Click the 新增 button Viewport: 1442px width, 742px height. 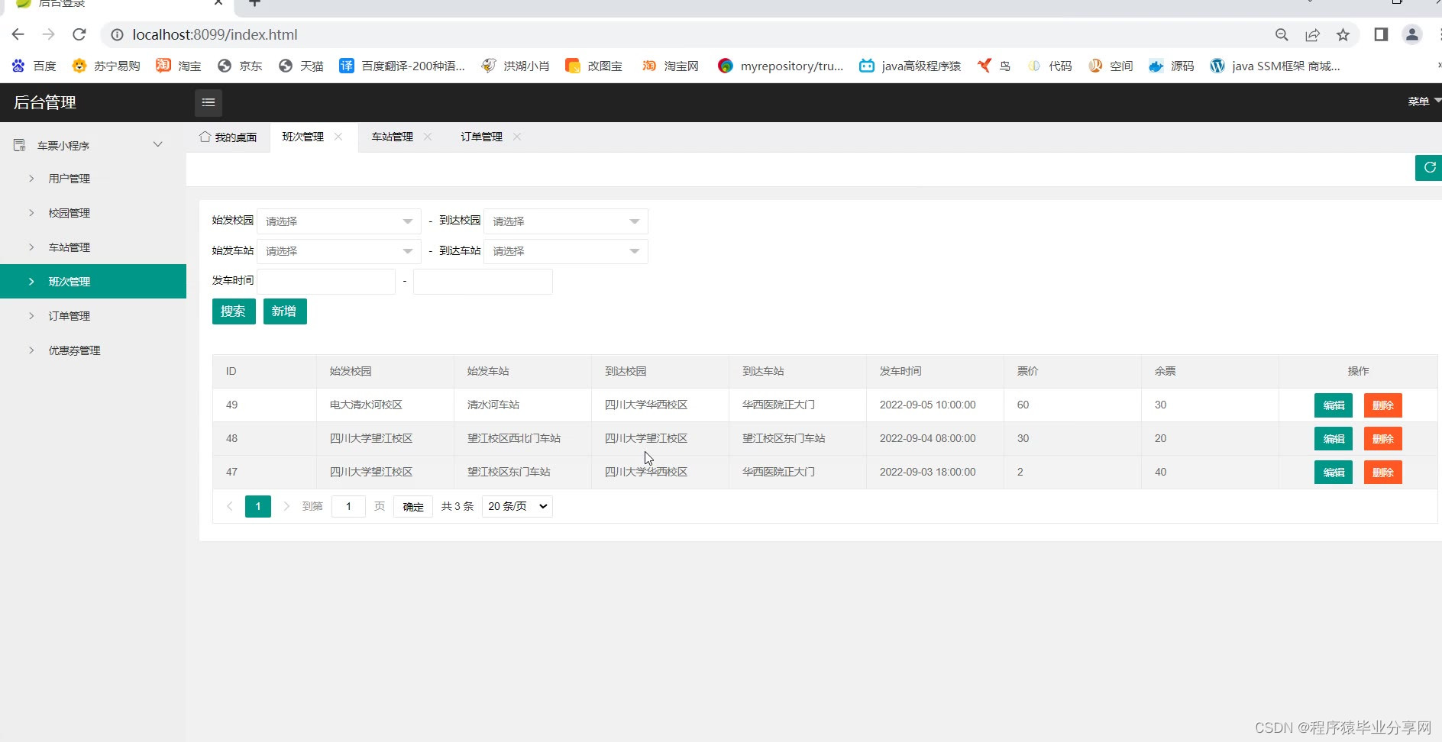pos(285,311)
